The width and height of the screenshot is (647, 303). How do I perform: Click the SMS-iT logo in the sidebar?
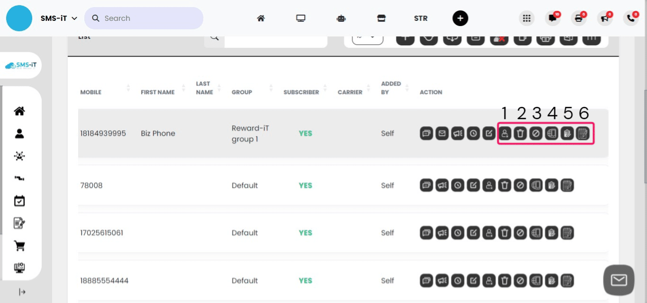21,65
